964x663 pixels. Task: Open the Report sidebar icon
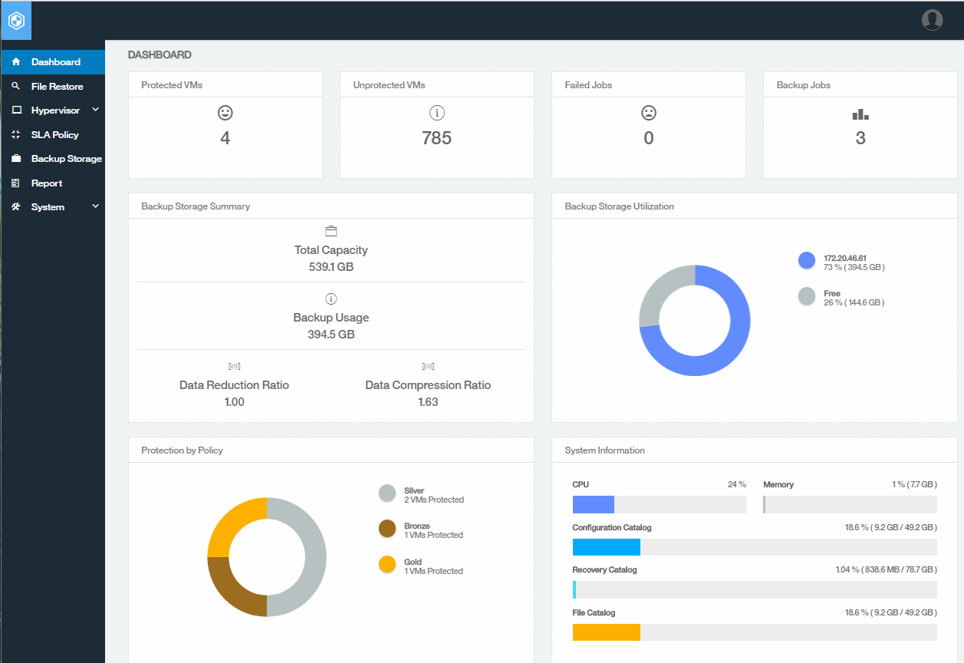coord(15,183)
